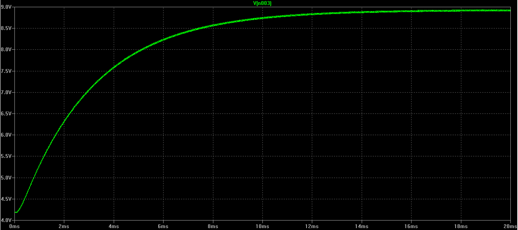Click the 20ms label at axis end
Image resolution: width=518 pixels, height=230 pixels.
[509, 226]
